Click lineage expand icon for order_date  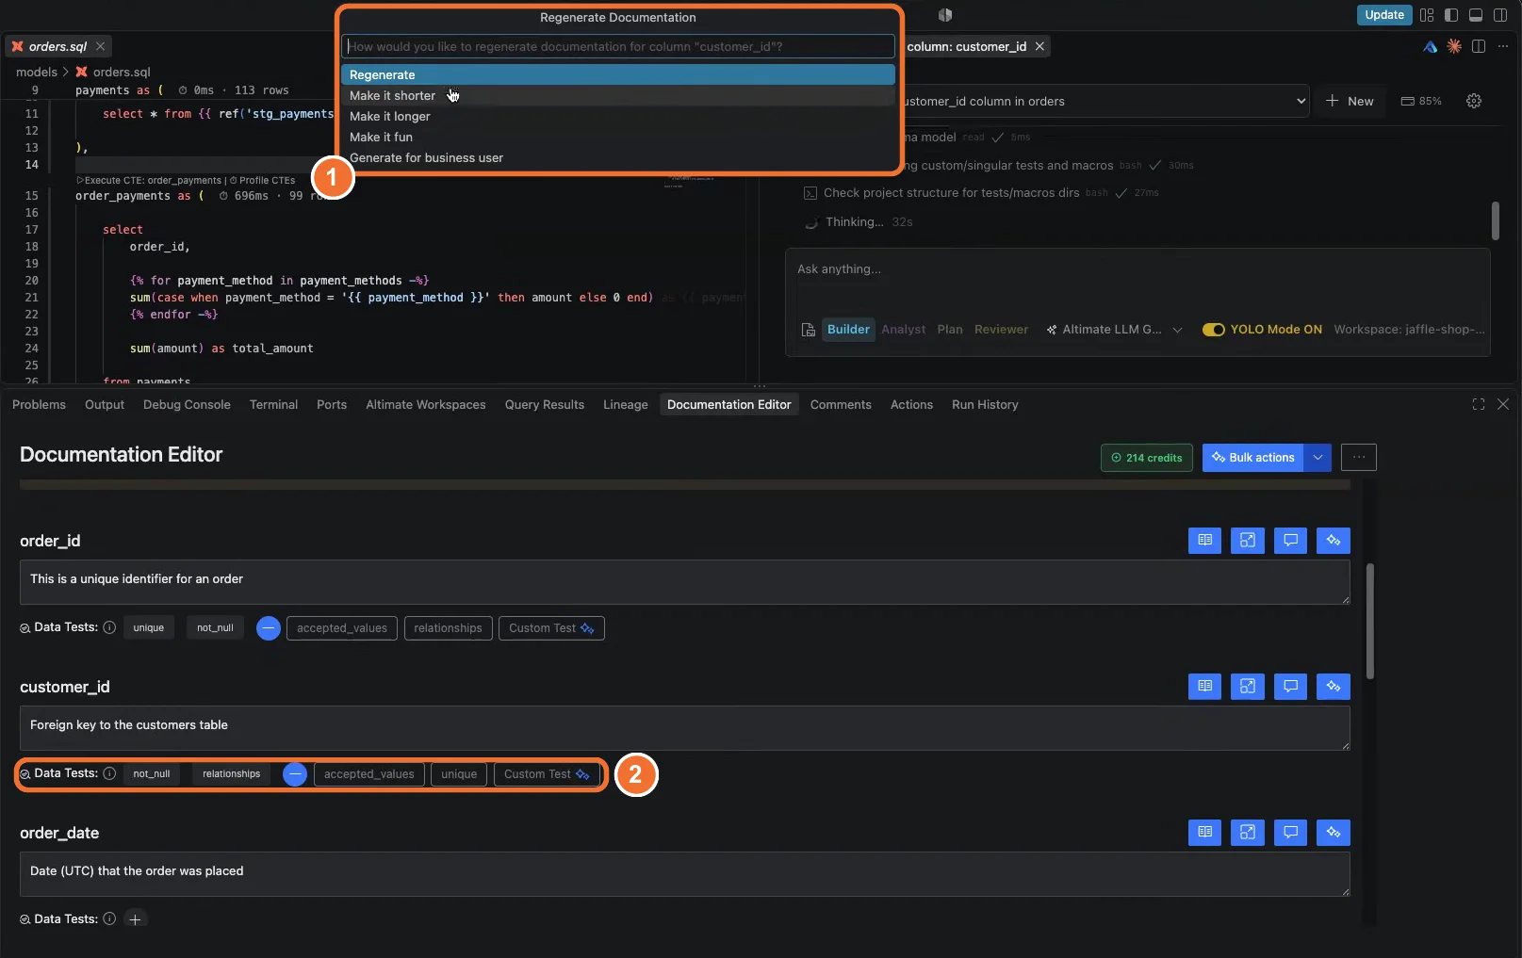[x=1247, y=832]
